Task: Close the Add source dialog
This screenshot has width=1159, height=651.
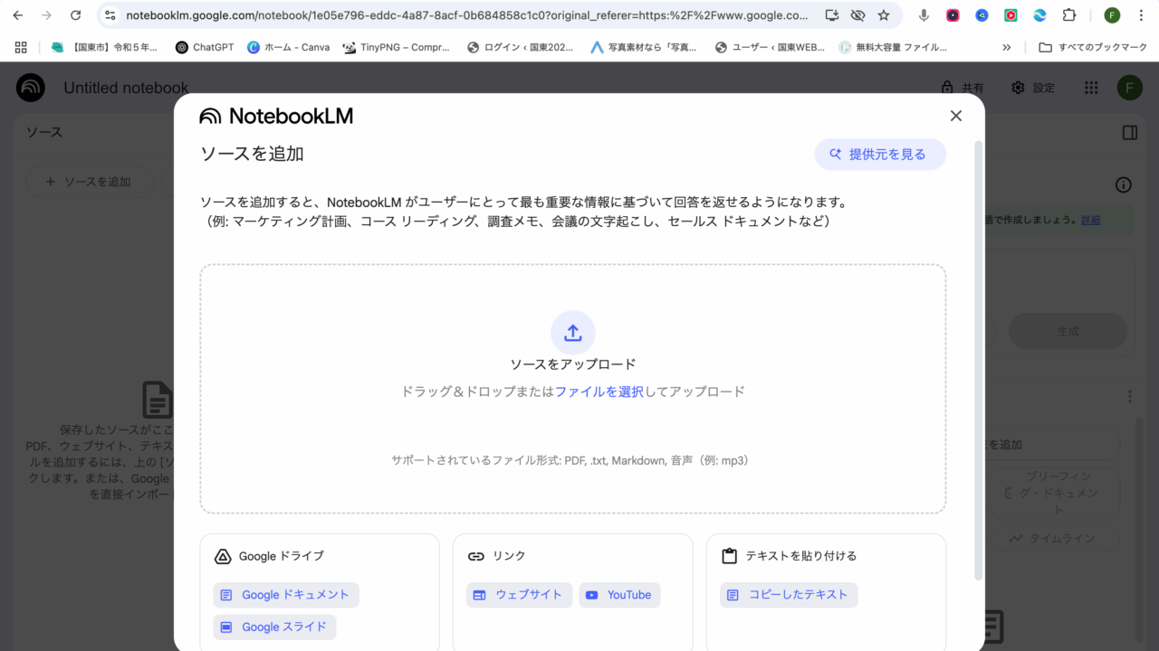Action: point(955,116)
